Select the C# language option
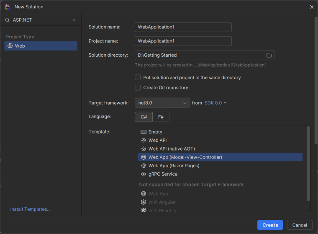318x234 pixels. tap(144, 117)
